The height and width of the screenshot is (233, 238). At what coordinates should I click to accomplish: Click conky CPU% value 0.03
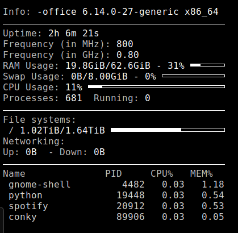click(x=173, y=217)
